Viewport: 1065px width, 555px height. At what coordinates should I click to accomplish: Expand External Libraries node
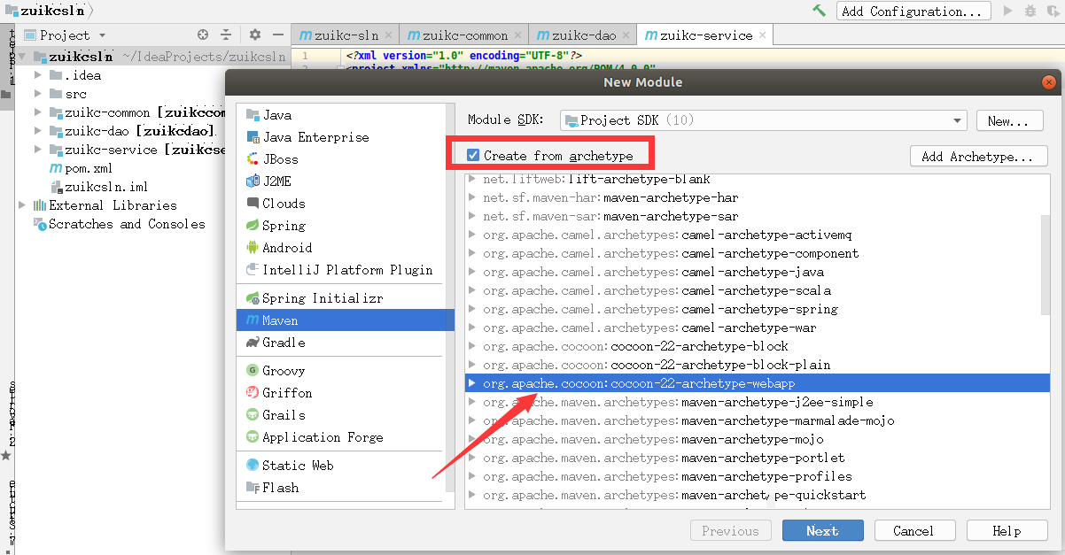click(23, 205)
